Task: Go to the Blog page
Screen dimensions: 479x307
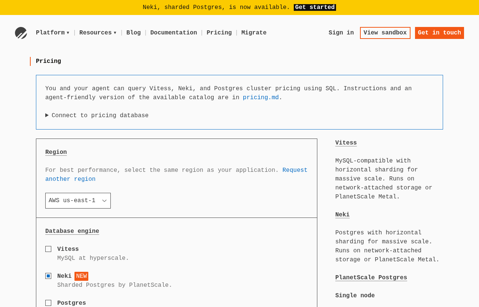Action: pyautogui.click(x=134, y=33)
